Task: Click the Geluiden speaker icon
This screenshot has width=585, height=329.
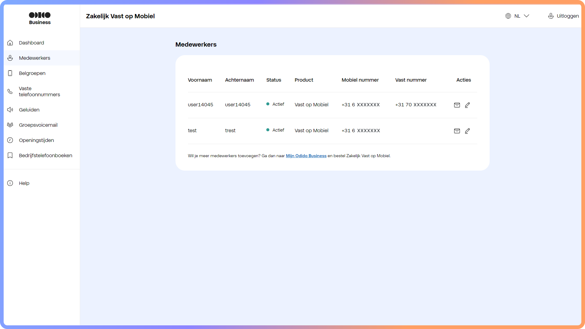Action: [10, 110]
